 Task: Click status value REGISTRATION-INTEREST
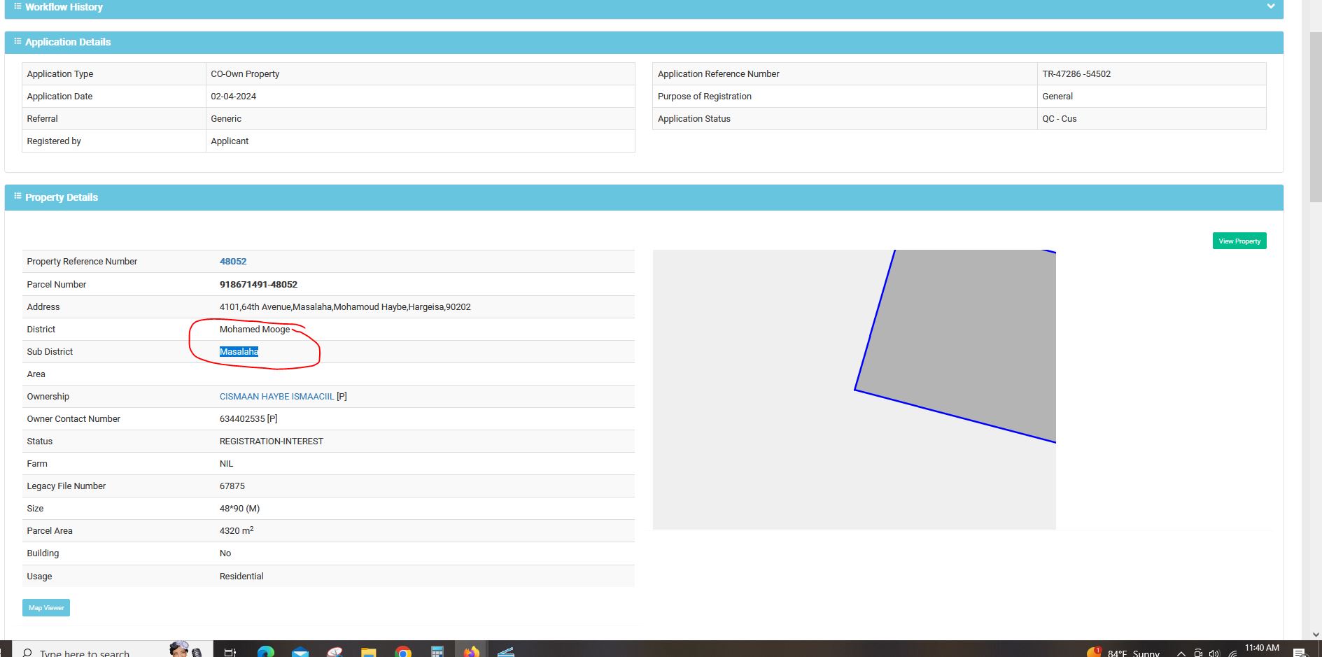272,441
